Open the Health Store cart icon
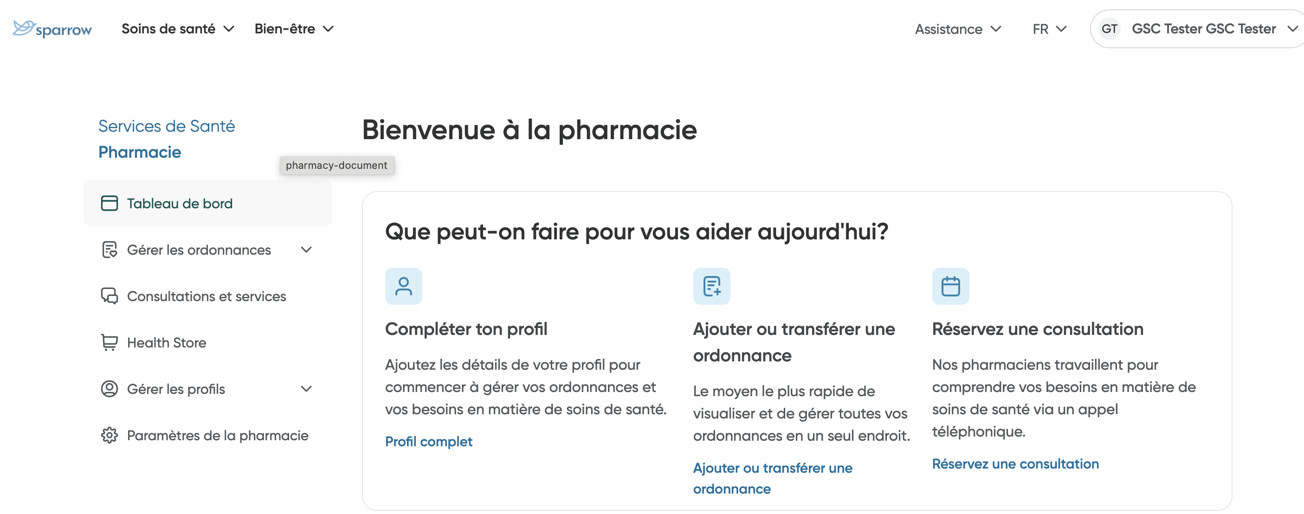1304x514 pixels. [110, 342]
